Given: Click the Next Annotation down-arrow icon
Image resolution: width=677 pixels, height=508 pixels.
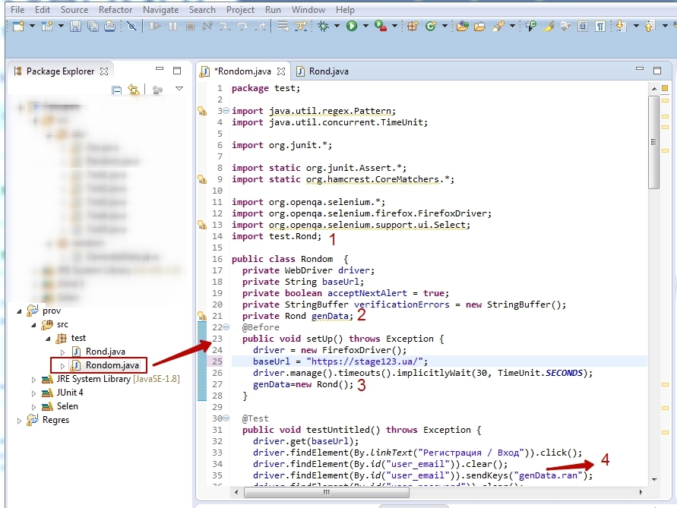Looking at the screenshot, I should (621, 27).
